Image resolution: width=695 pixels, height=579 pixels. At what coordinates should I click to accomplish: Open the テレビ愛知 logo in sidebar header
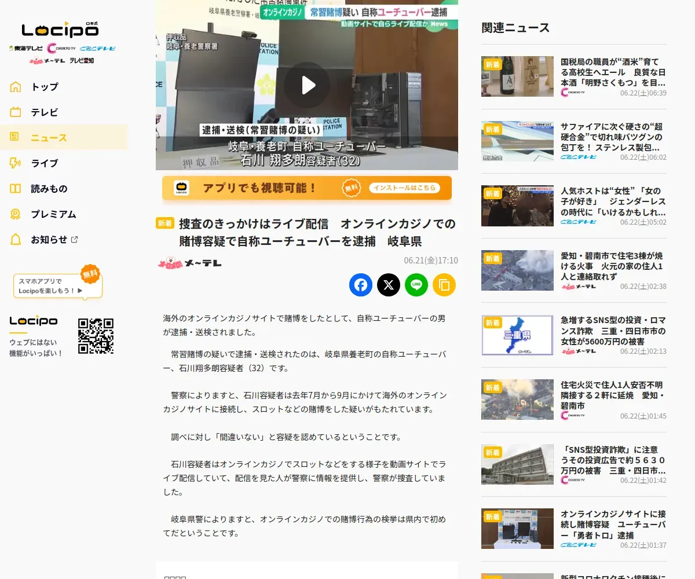[x=82, y=60]
